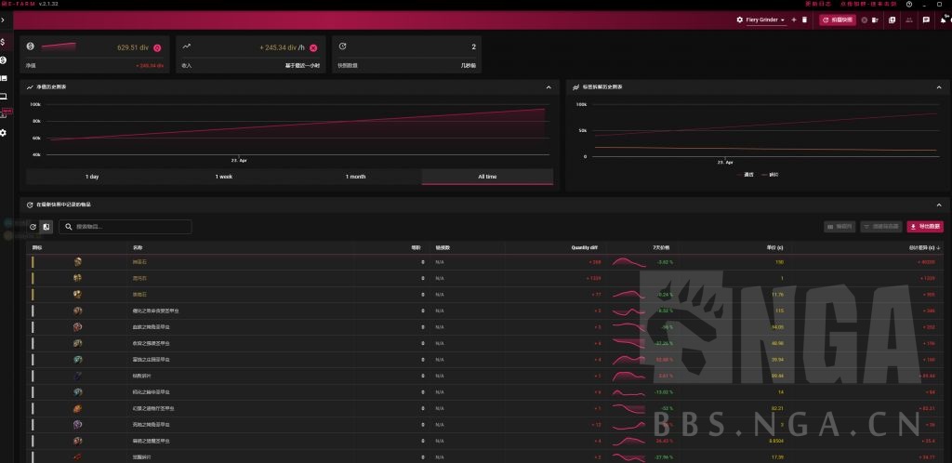Image resolution: width=952 pixels, height=463 pixels.
Task: Open the notifications bell icon
Action: coord(941,20)
